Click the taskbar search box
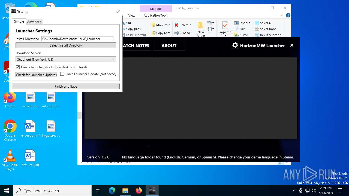 click(52, 191)
